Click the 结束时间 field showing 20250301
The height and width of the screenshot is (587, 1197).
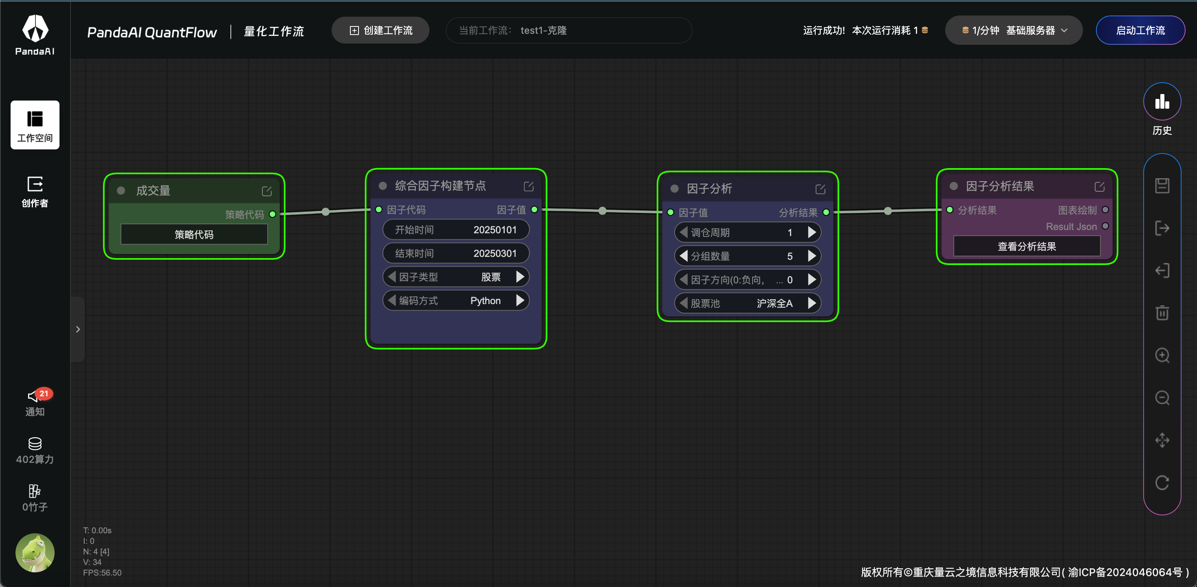point(456,253)
